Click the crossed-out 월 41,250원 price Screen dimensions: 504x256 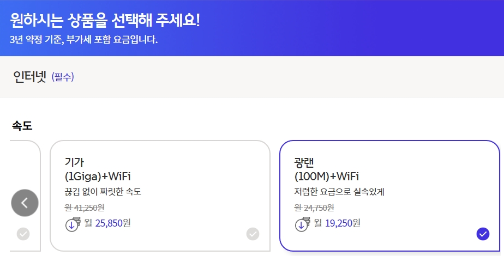(x=84, y=208)
